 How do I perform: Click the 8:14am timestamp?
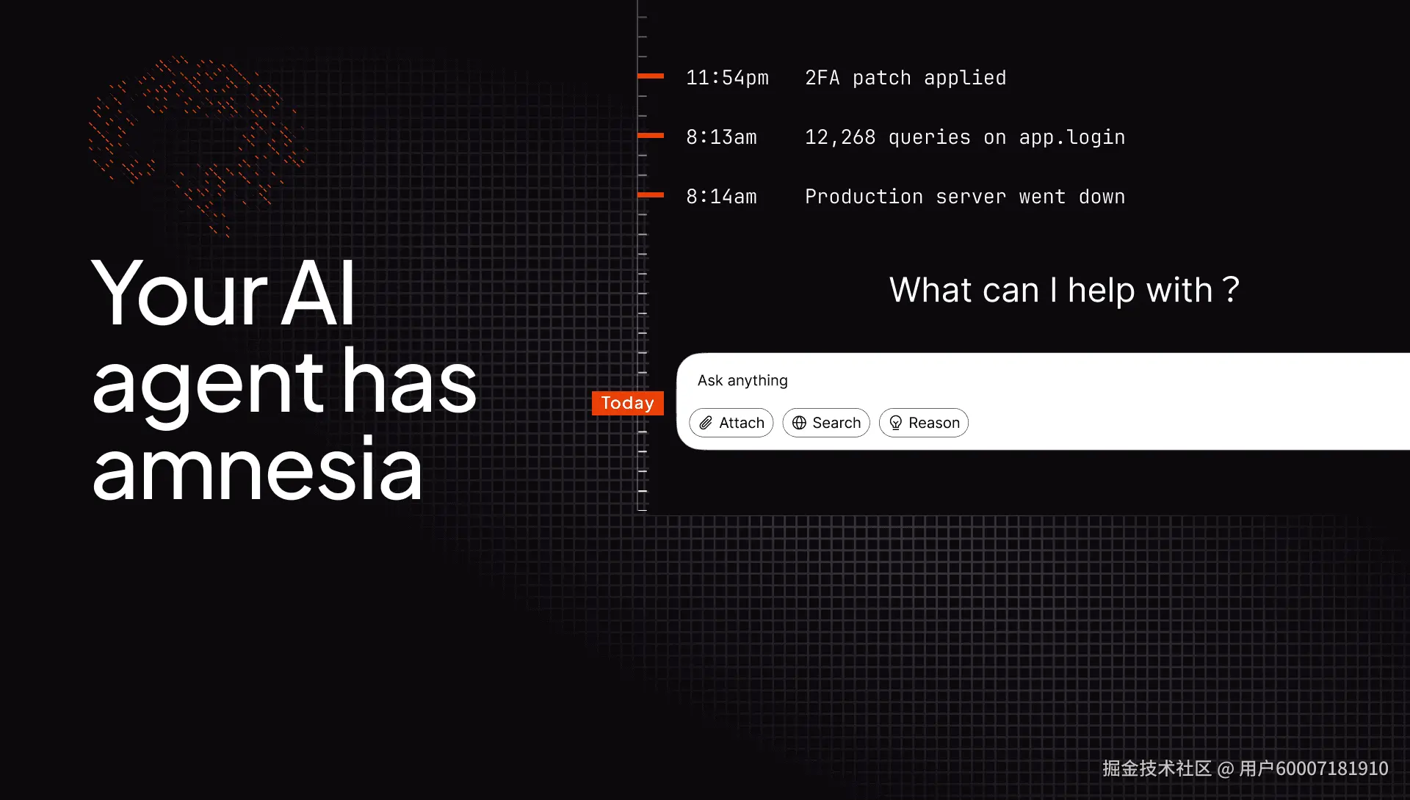721,197
